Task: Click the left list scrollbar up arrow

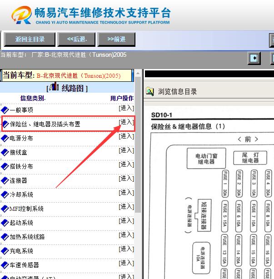Action: point(138,73)
